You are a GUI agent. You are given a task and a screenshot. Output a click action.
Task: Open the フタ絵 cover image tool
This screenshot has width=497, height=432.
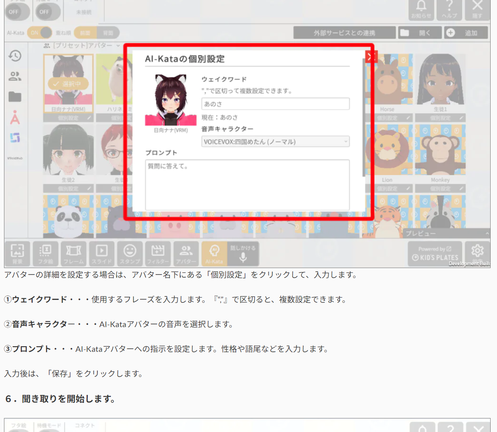pos(45,254)
